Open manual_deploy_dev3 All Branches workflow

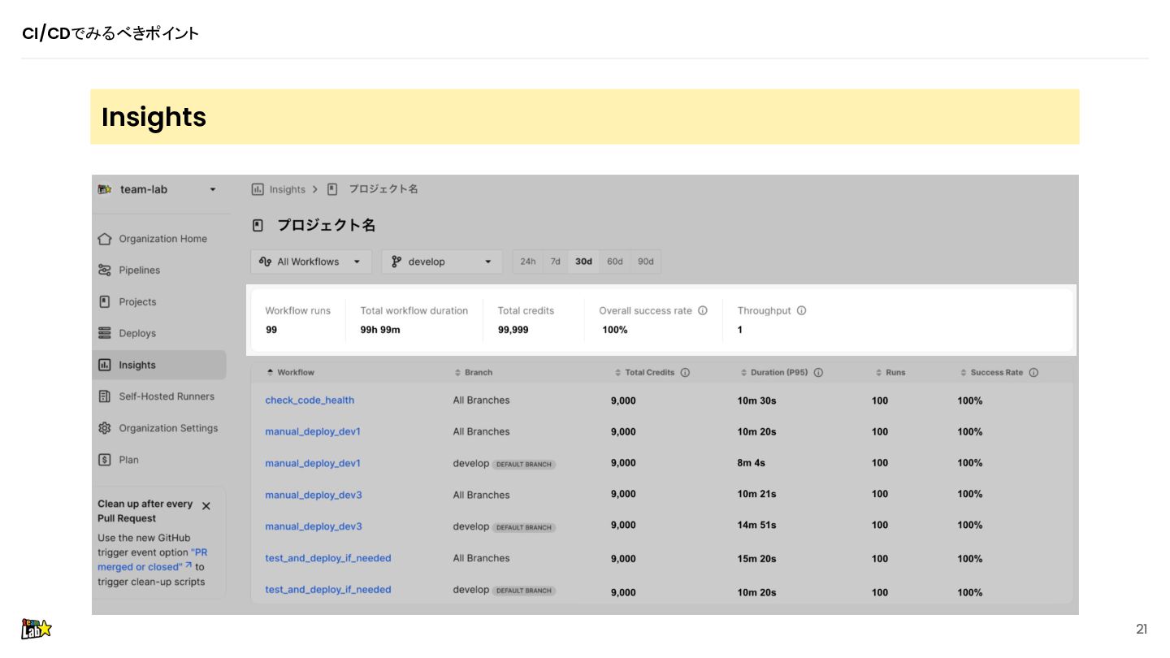tap(314, 495)
